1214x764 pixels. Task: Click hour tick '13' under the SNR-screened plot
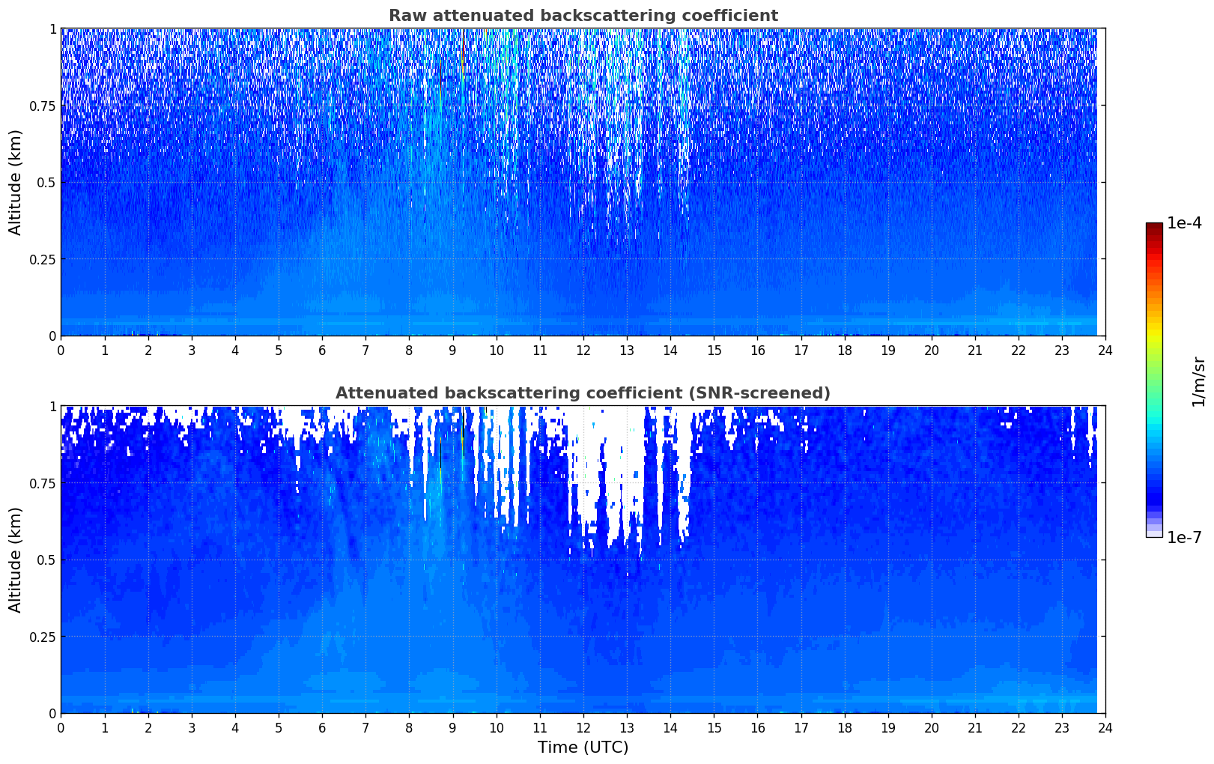point(627,727)
